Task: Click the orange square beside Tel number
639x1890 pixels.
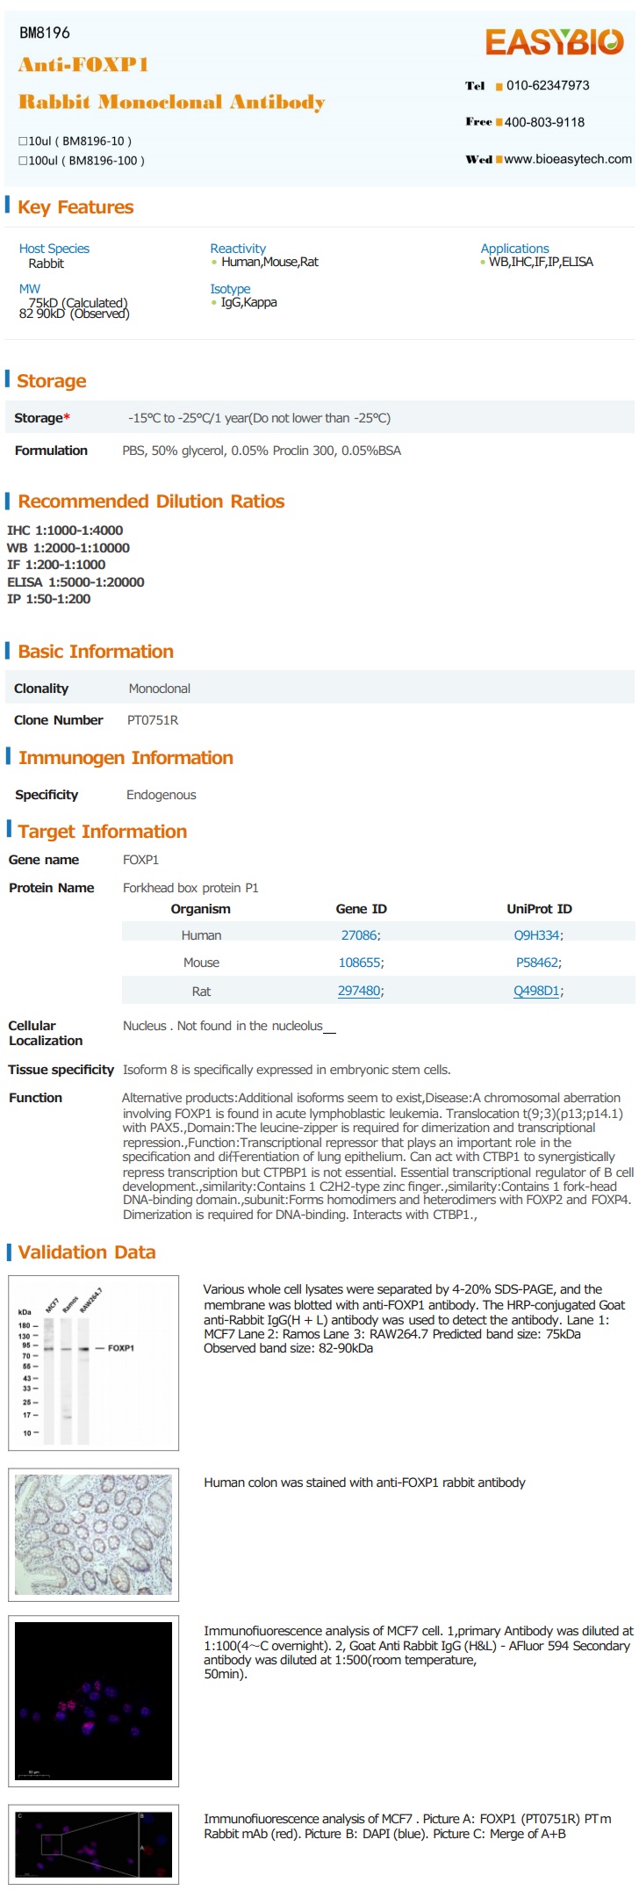Action: 499,86
